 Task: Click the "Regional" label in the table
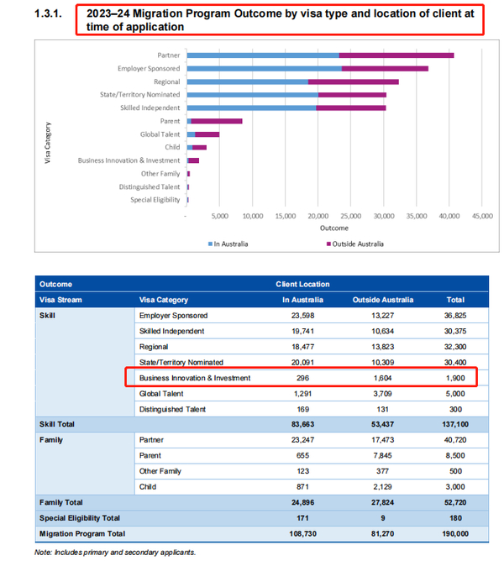pyautogui.click(x=154, y=347)
